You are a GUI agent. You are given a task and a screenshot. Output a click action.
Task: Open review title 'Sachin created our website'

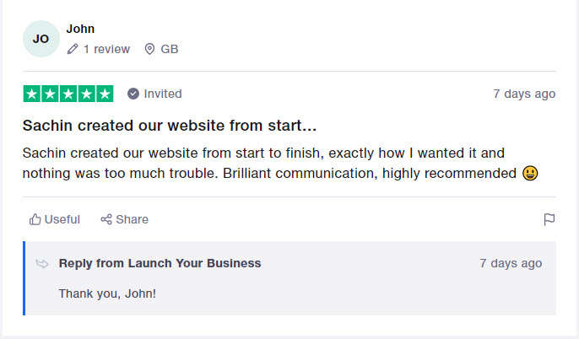(x=170, y=126)
